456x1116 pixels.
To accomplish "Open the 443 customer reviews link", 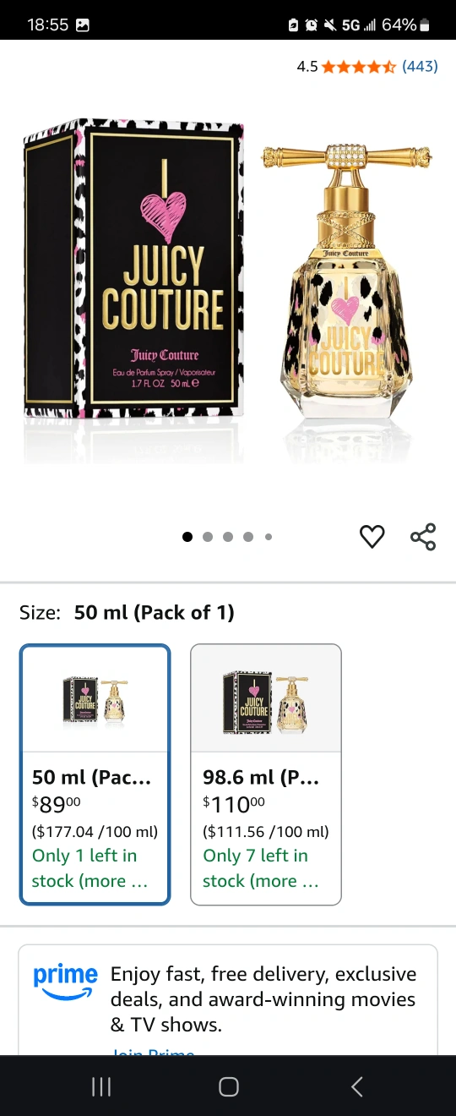I will [420, 66].
